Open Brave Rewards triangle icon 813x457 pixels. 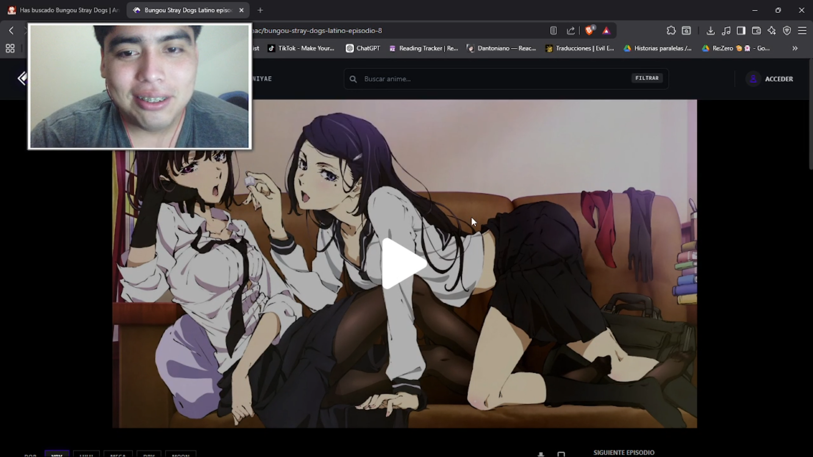(606, 30)
